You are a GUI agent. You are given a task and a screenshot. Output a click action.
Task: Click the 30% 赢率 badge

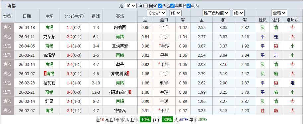[167, 120]
